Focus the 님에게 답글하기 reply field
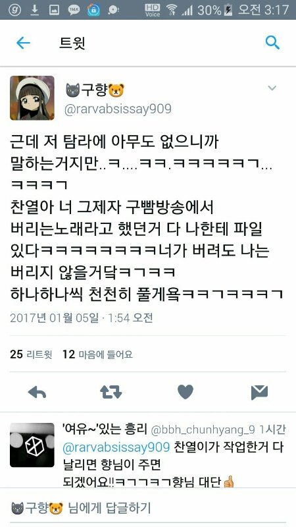The image size is (296, 527). [148, 507]
